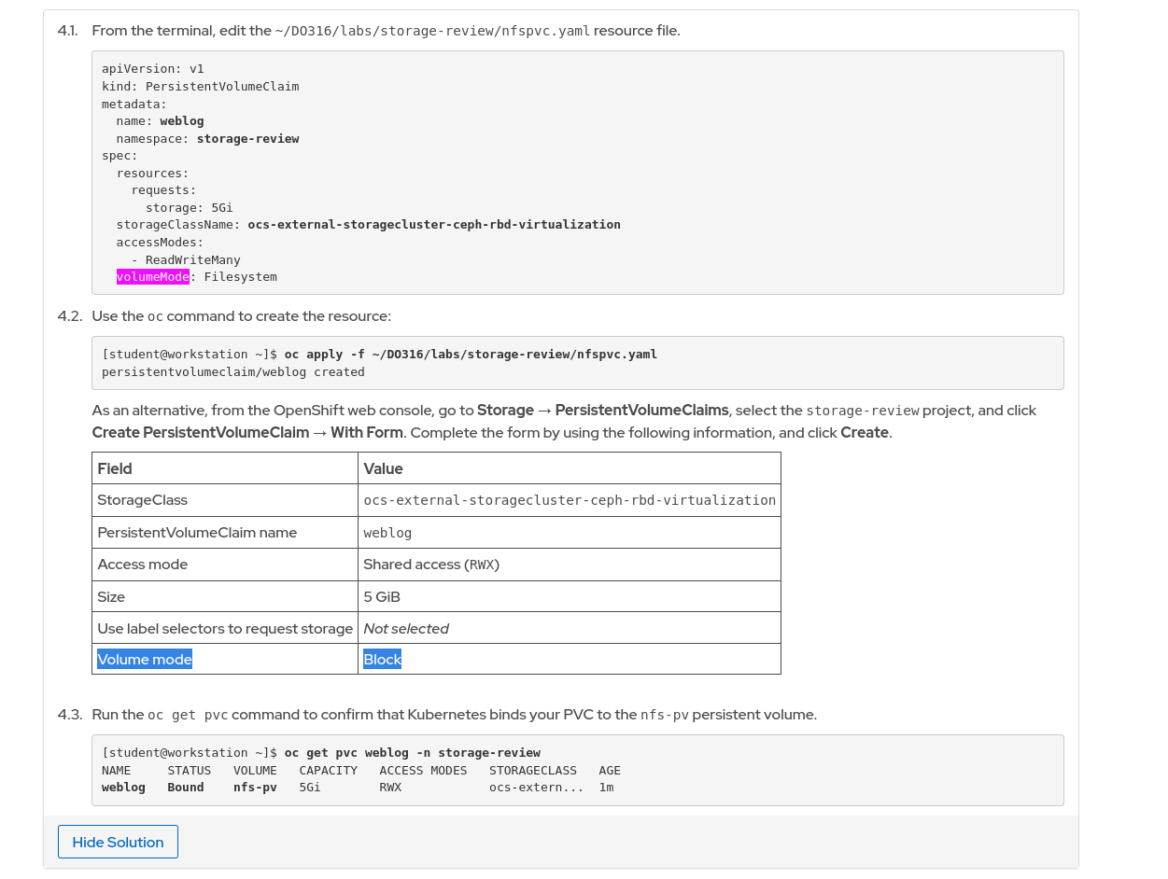Viewport: 1168px width, 879px height.
Task: Click the Hide Solution button
Action: click(x=118, y=842)
